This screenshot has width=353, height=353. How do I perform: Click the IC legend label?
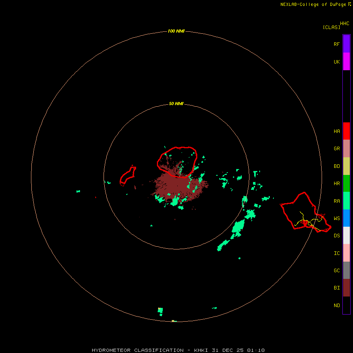click(x=337, y=253)
